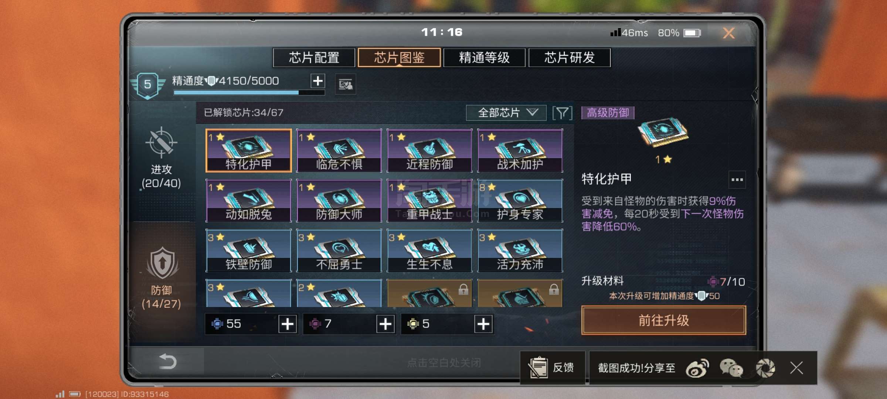Add mastery with the plus button
Viewport: 887px width, 399px height.
pos(318,81)
